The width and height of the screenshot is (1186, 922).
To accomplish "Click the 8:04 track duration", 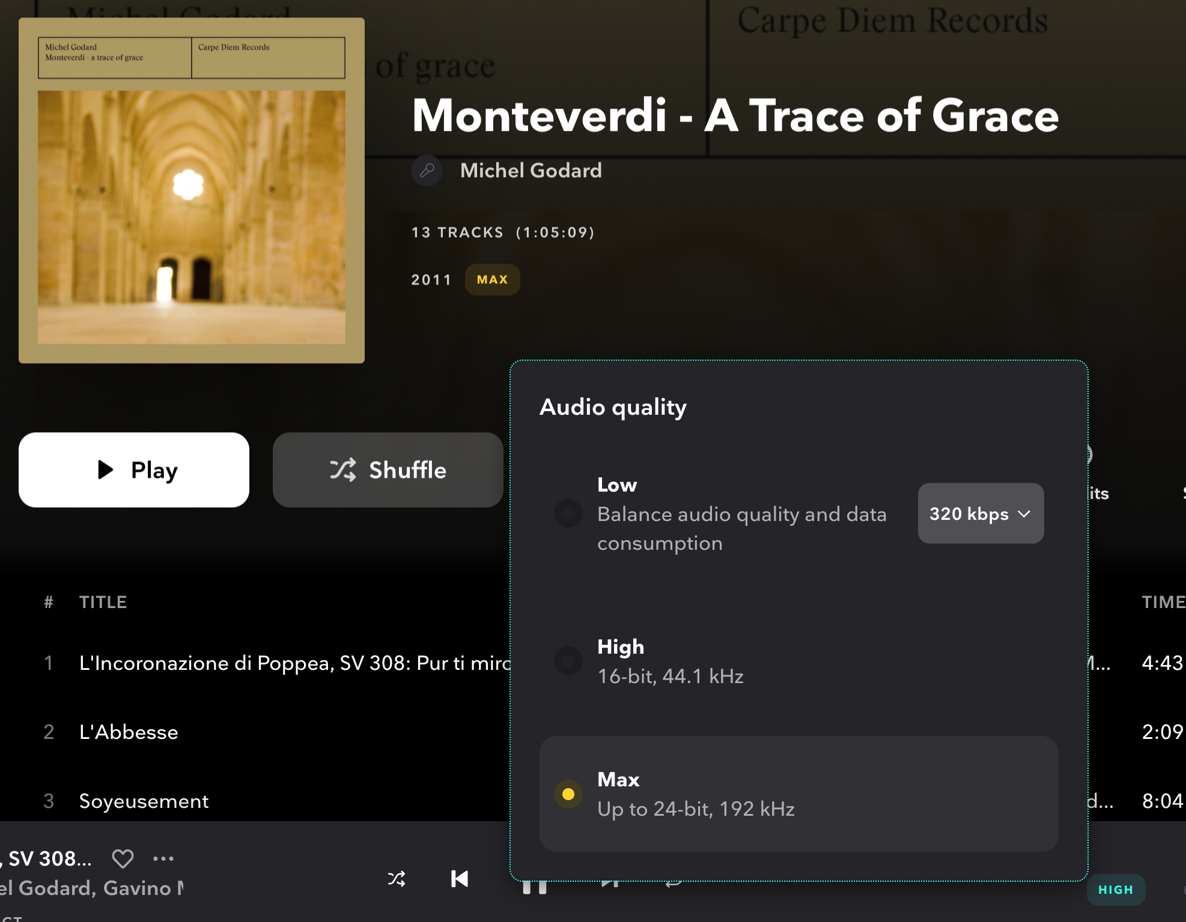I will 1163,801.
